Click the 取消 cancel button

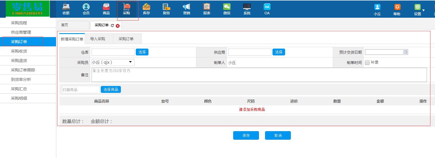pos(278,135)
